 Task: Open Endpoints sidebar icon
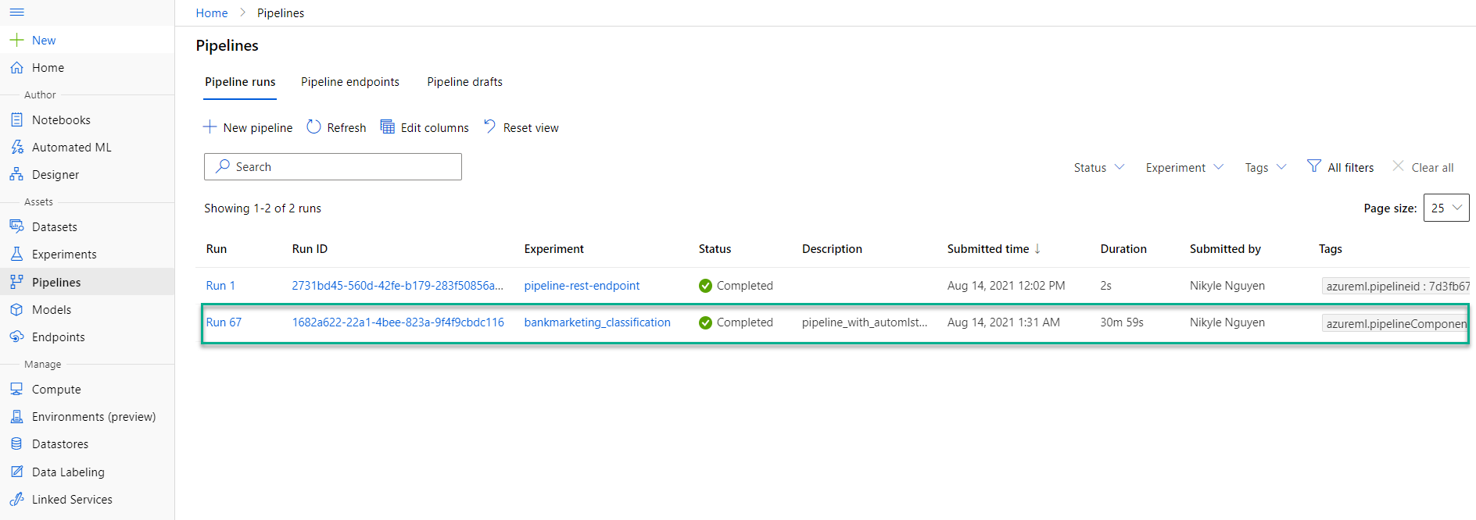[x=16, y=337]
